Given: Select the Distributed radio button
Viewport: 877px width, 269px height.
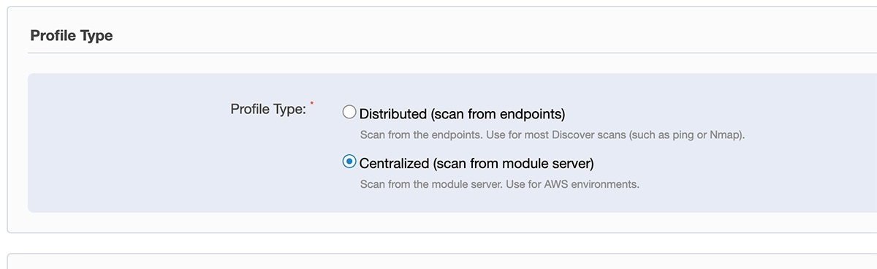Looking at the screenshot, I should (x=349, y=113).
